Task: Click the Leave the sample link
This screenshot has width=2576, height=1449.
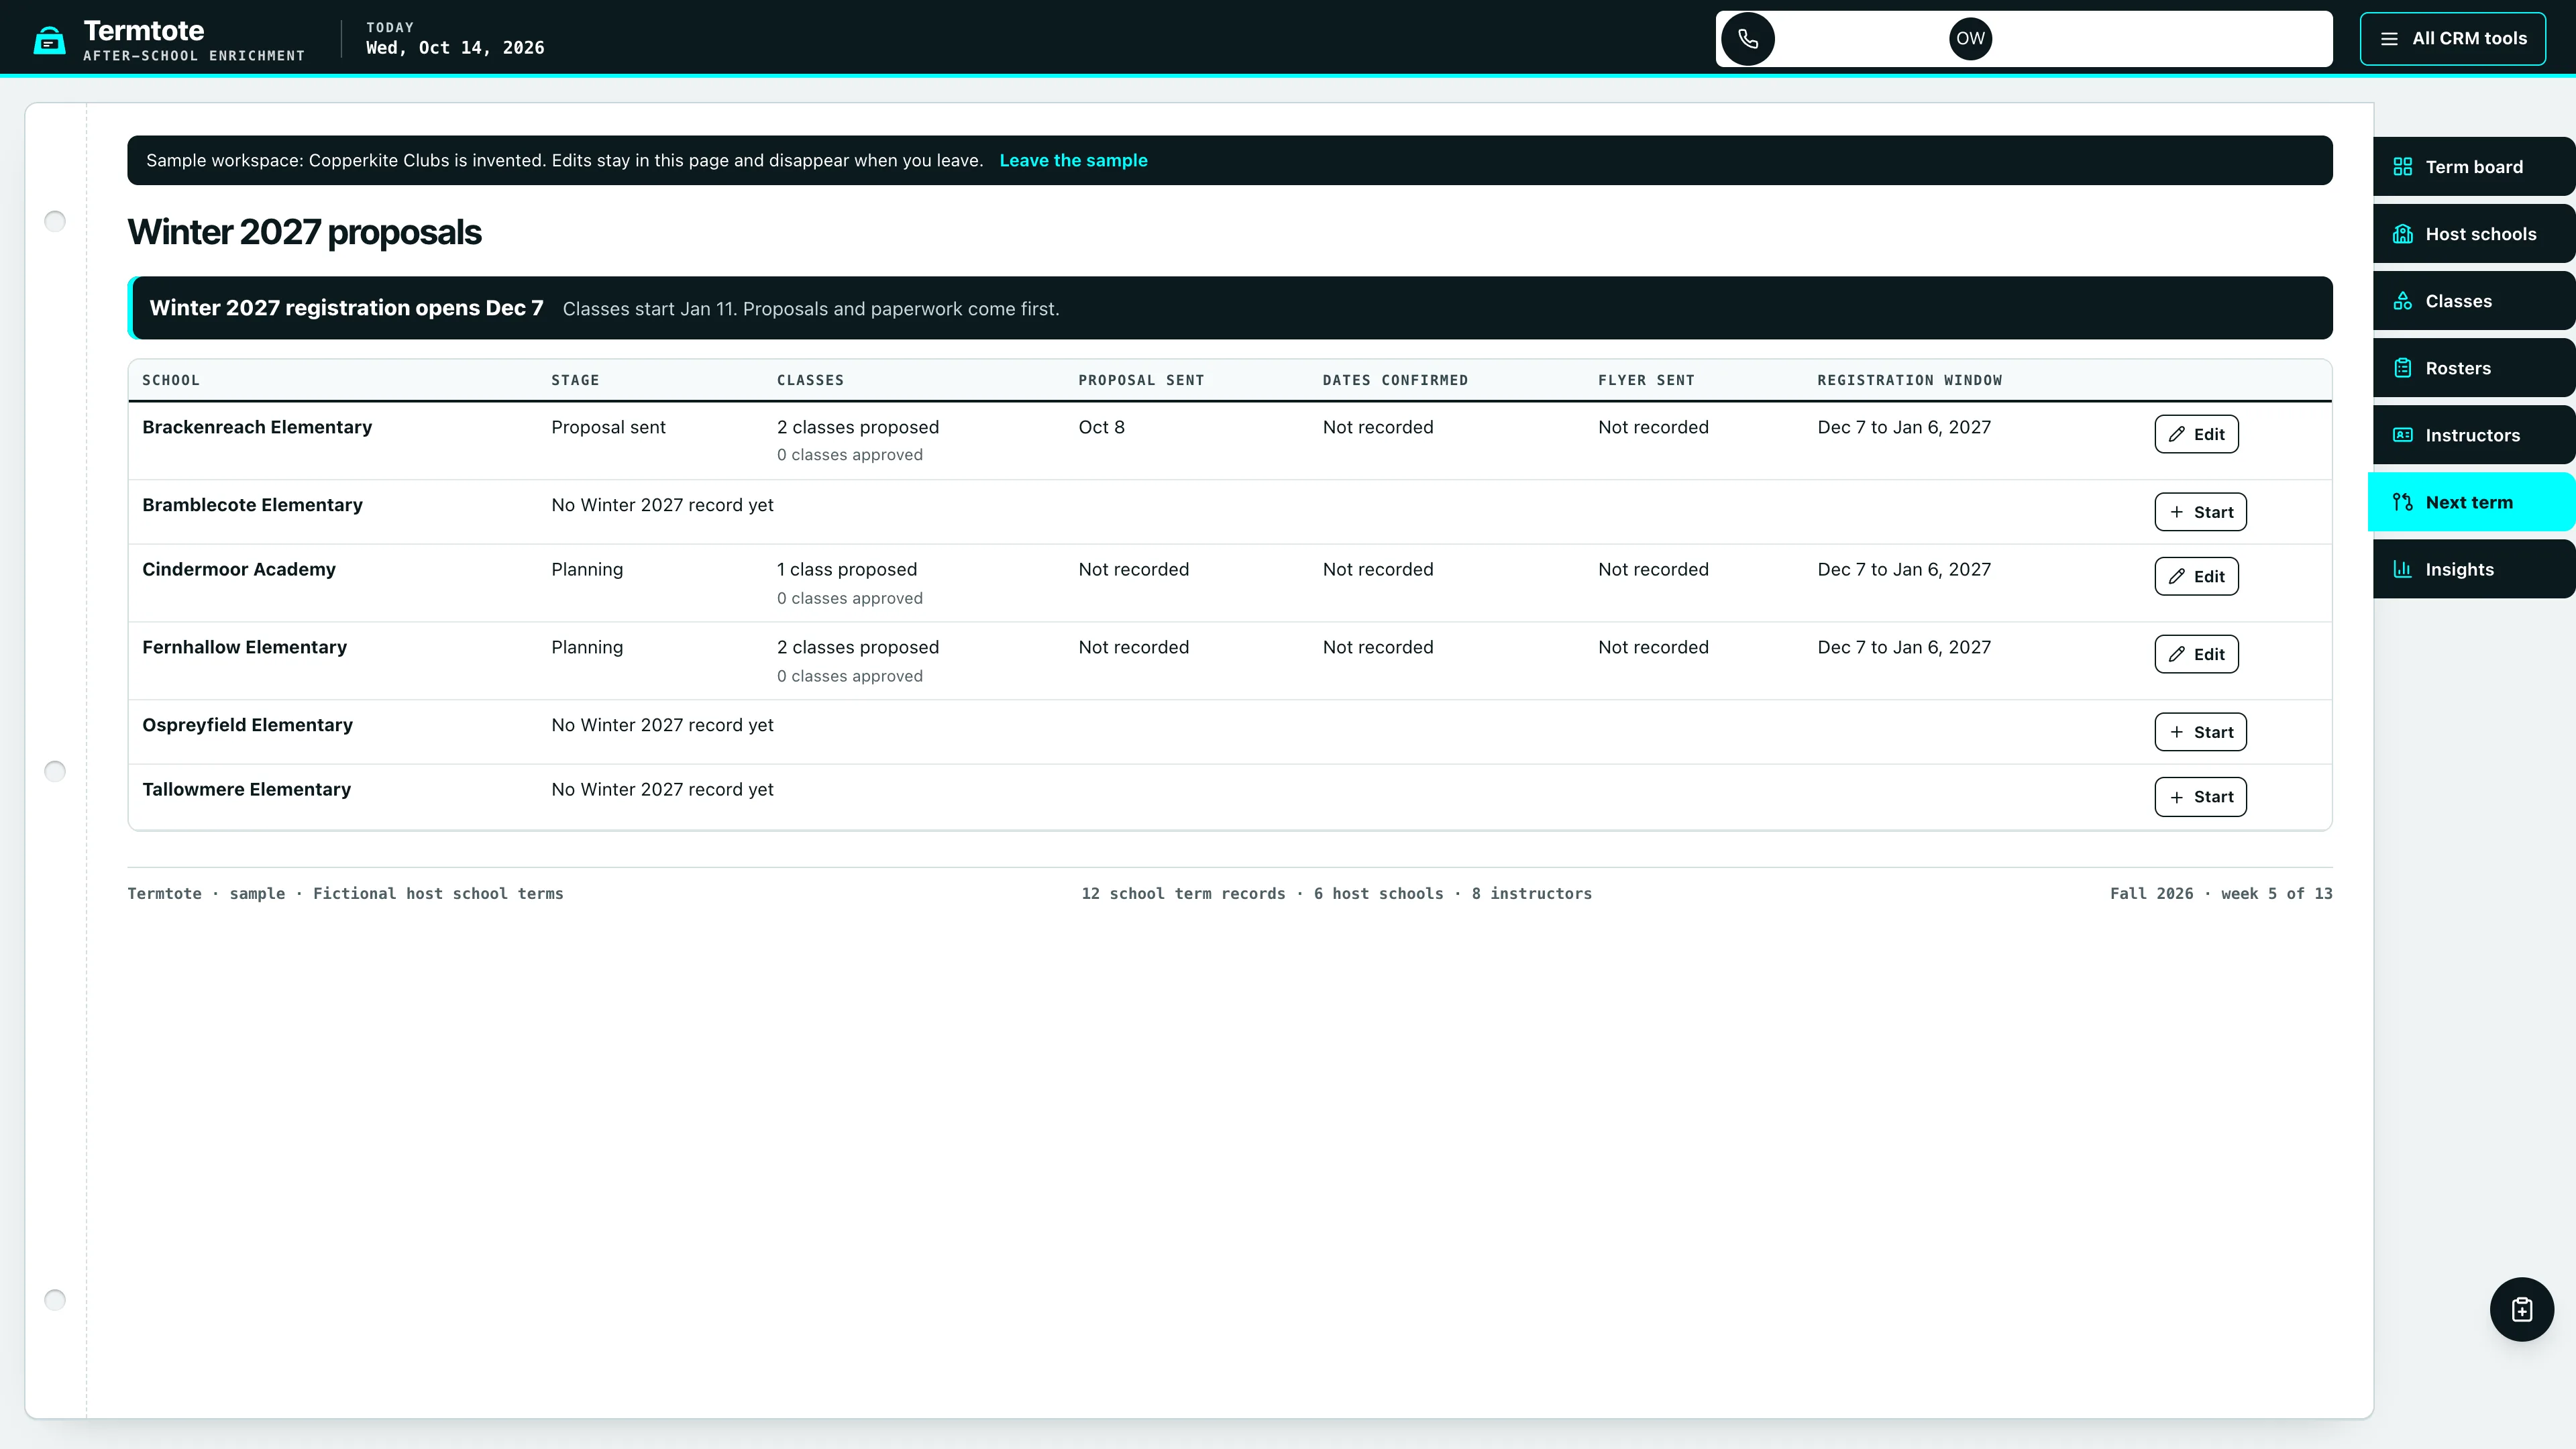Action: 1073,160
